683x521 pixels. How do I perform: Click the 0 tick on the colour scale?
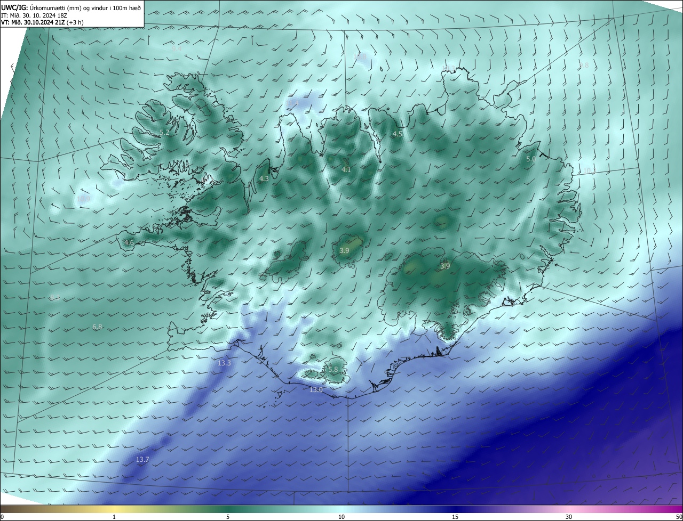coord(2,517)
